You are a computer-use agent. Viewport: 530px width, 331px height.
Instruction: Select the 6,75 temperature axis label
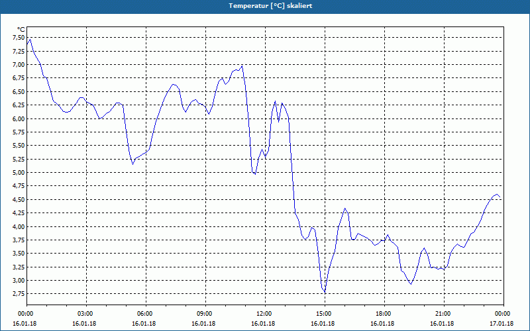tap(19, 78)
